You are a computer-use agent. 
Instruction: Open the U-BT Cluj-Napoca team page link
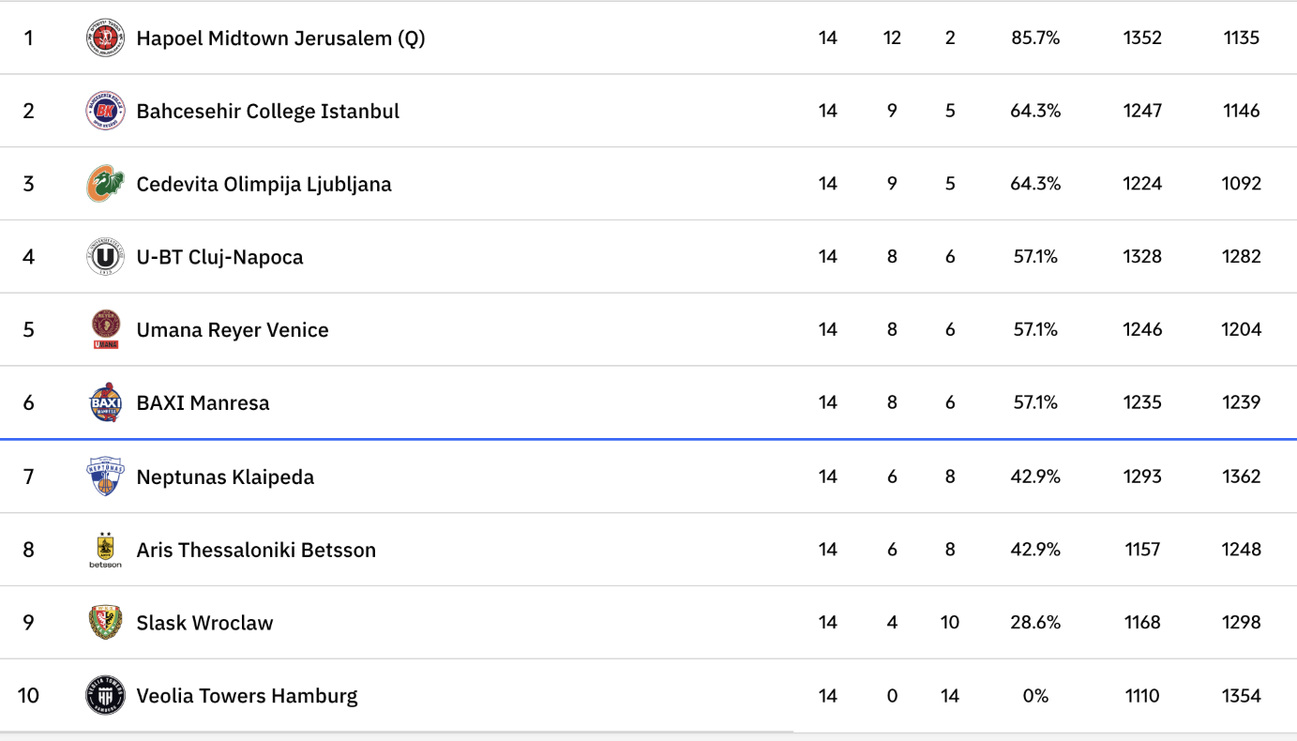(x=219, y=258)
